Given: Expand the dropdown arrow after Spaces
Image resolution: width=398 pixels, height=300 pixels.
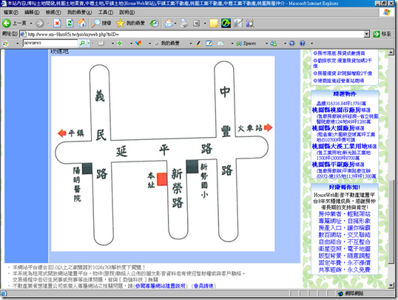Looking at the screenshot, I should (x=266, y=44).
